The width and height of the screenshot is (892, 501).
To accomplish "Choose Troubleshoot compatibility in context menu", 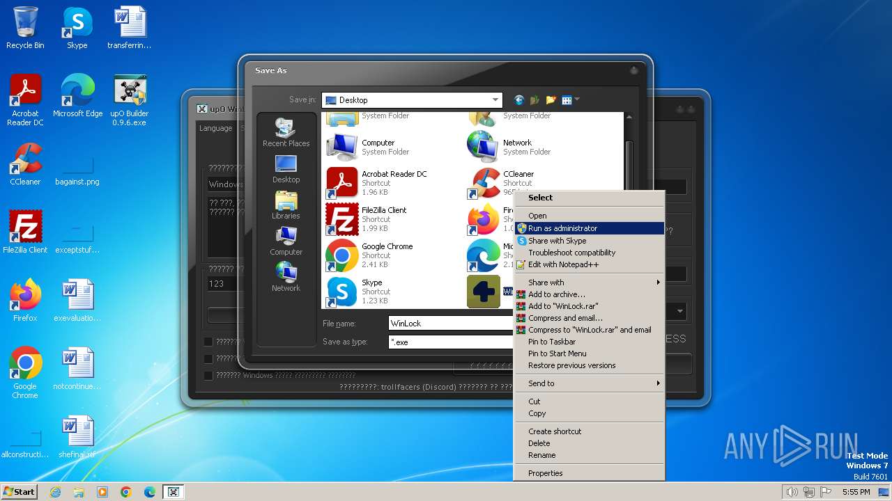I will point(589,253).
